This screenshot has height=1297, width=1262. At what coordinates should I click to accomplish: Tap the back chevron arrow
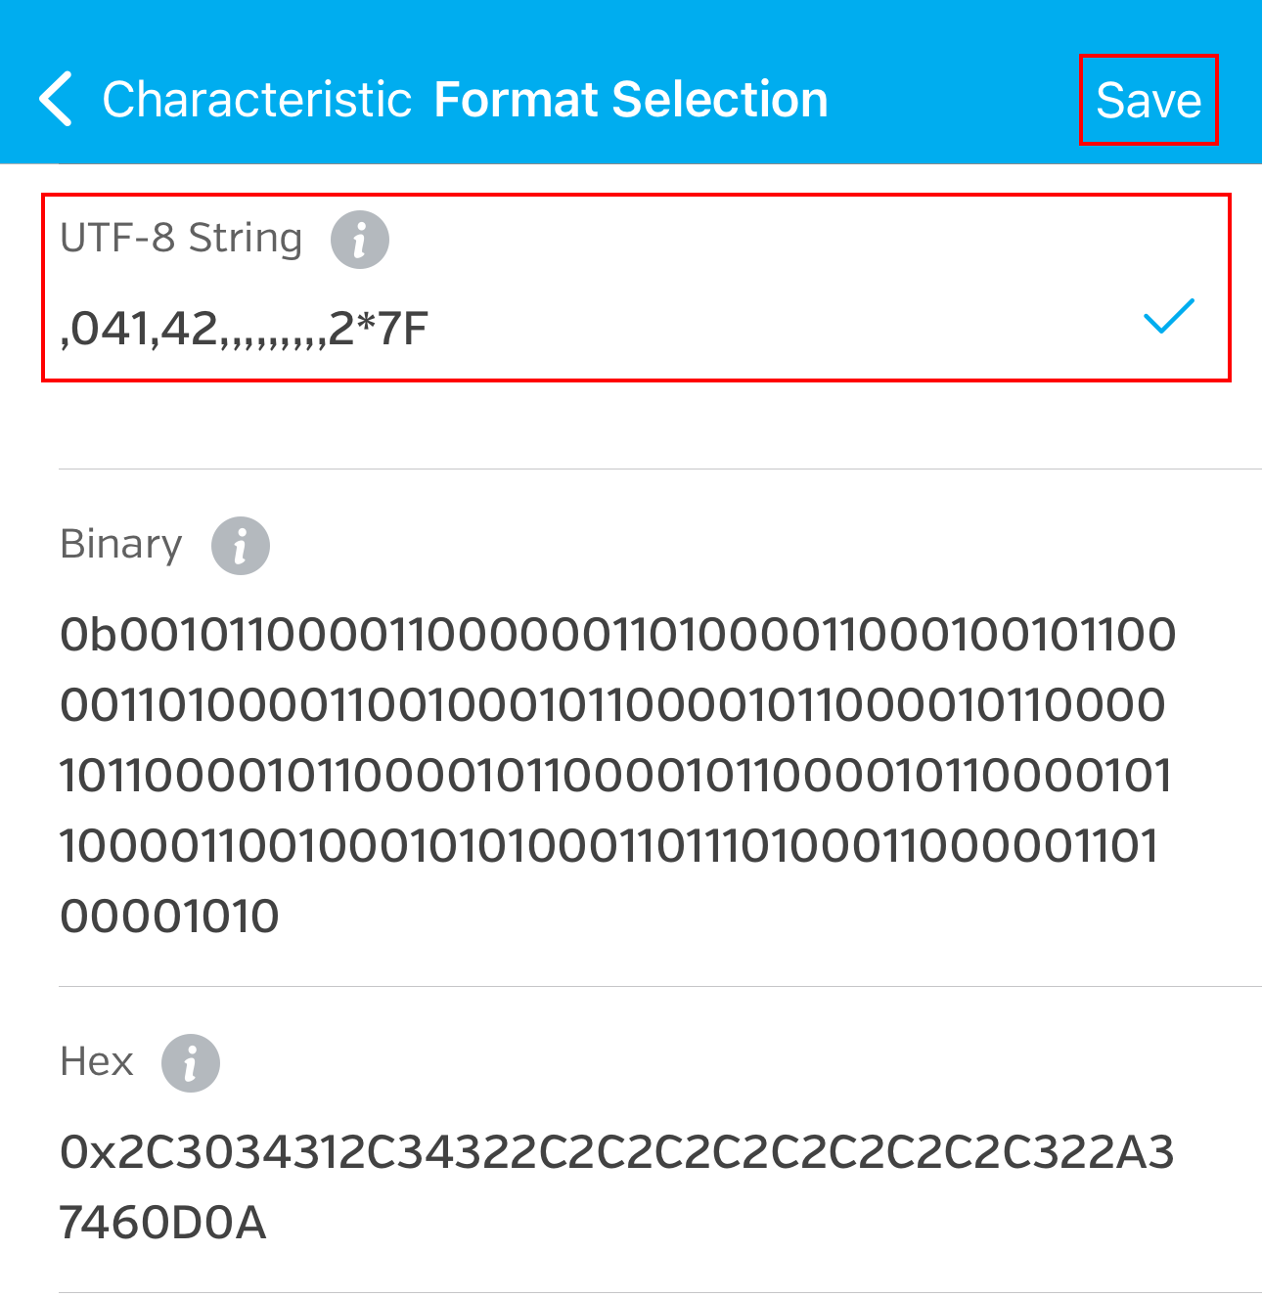(x=56, y=100)
